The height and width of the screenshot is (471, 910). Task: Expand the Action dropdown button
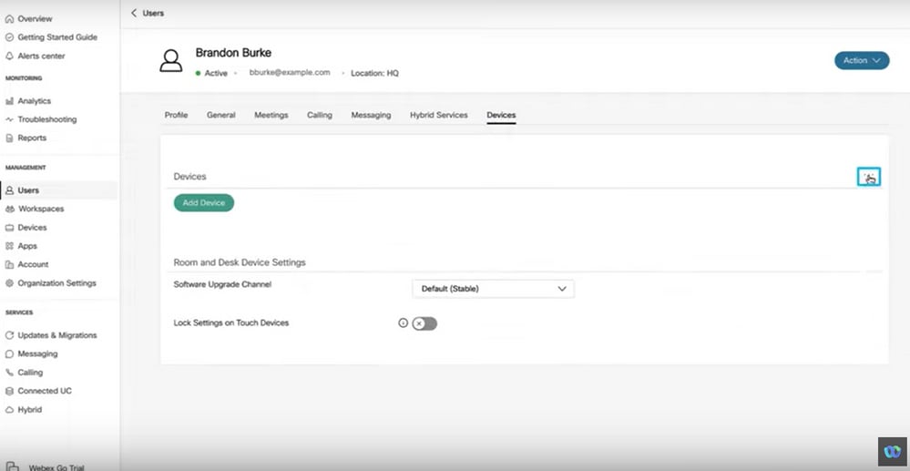pyautogui.click(x=862, y=60)
